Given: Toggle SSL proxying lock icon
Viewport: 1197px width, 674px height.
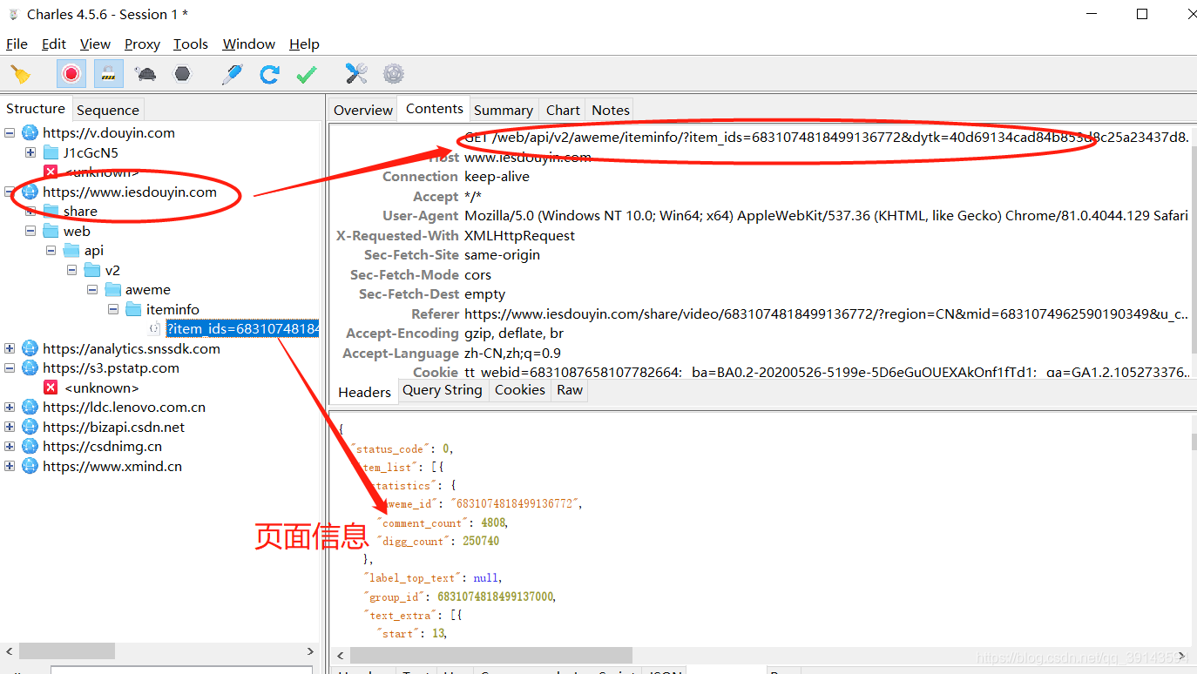Looking at the screenshot, I should (109, 74).
